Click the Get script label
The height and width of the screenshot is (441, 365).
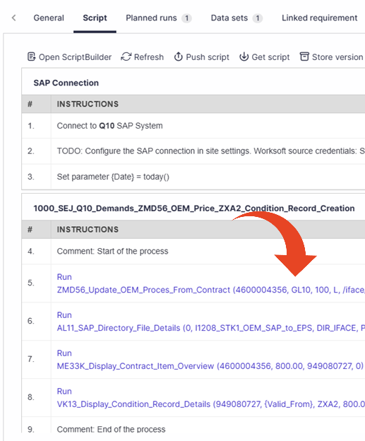[270, 57]
